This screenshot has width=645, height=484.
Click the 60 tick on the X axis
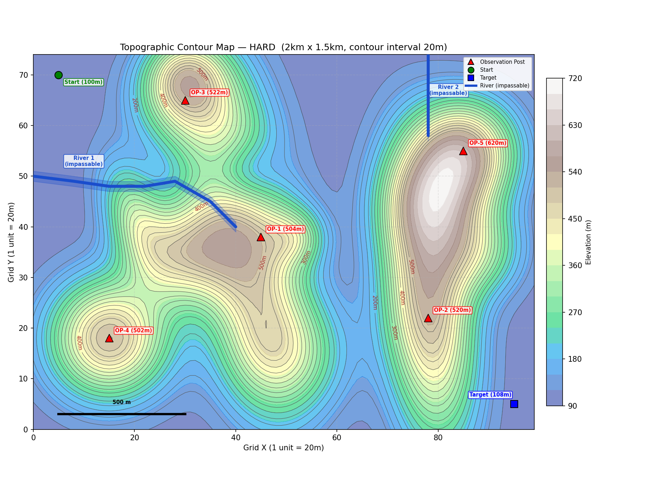337,438
